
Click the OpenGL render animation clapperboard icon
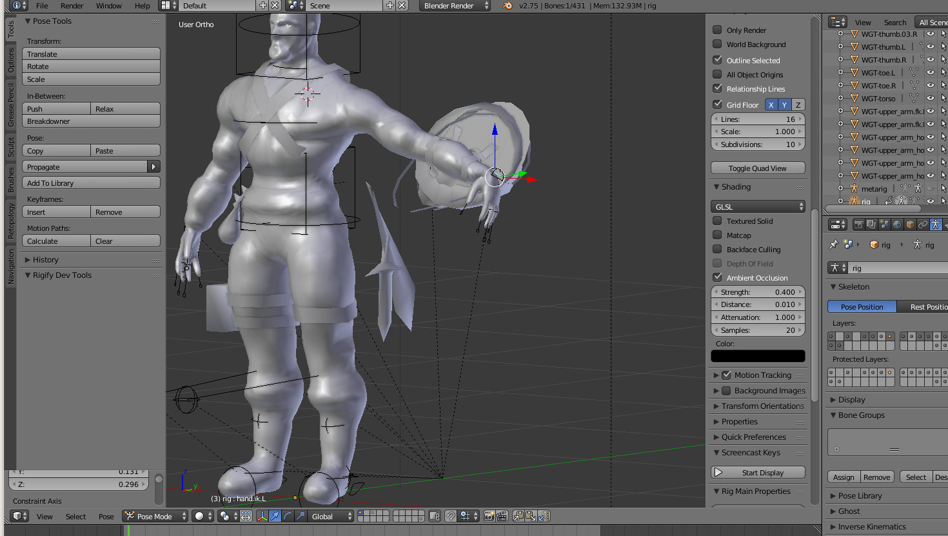click(x=501, y=516)
